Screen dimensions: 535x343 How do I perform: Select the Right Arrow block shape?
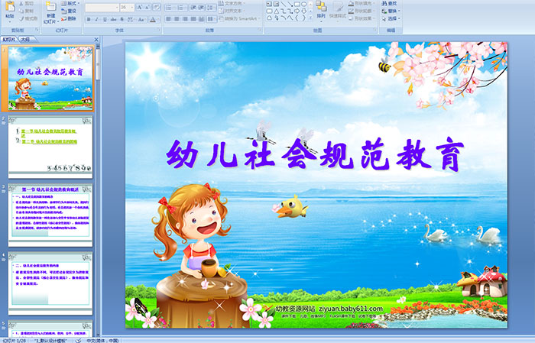(297, 11)
